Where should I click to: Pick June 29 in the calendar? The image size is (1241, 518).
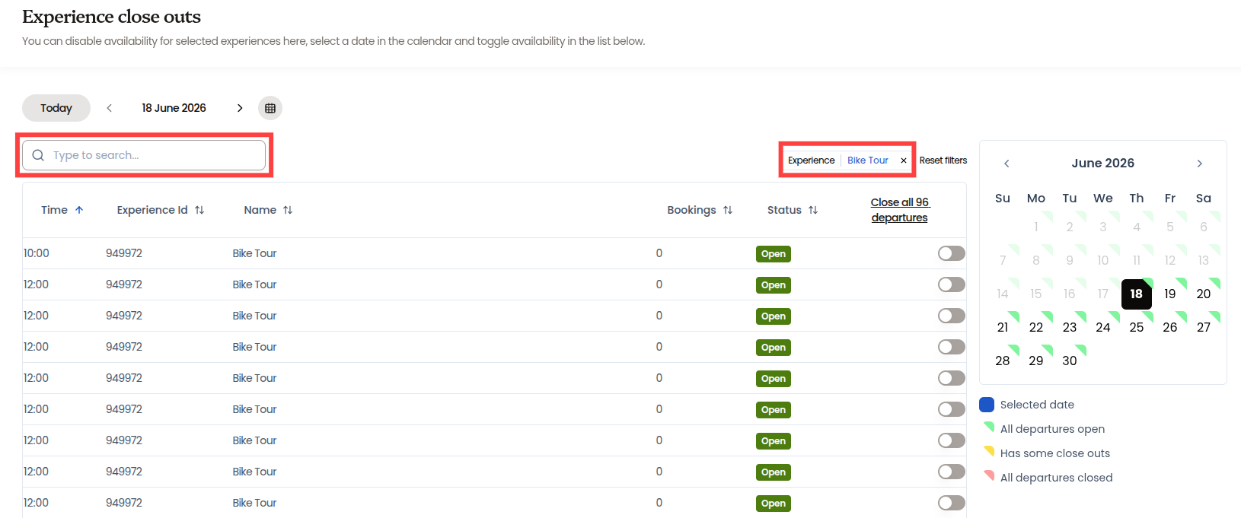click(x=1036, y=361)
